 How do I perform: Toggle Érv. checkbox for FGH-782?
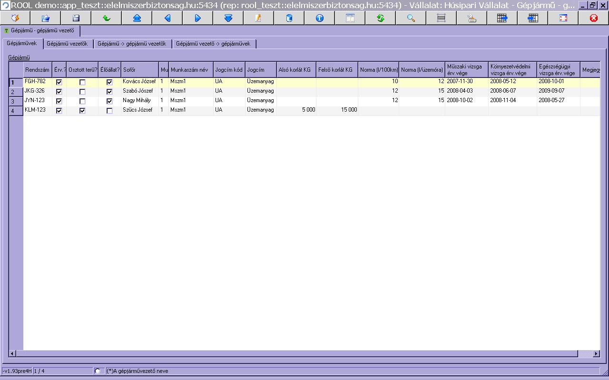[59, 82]
